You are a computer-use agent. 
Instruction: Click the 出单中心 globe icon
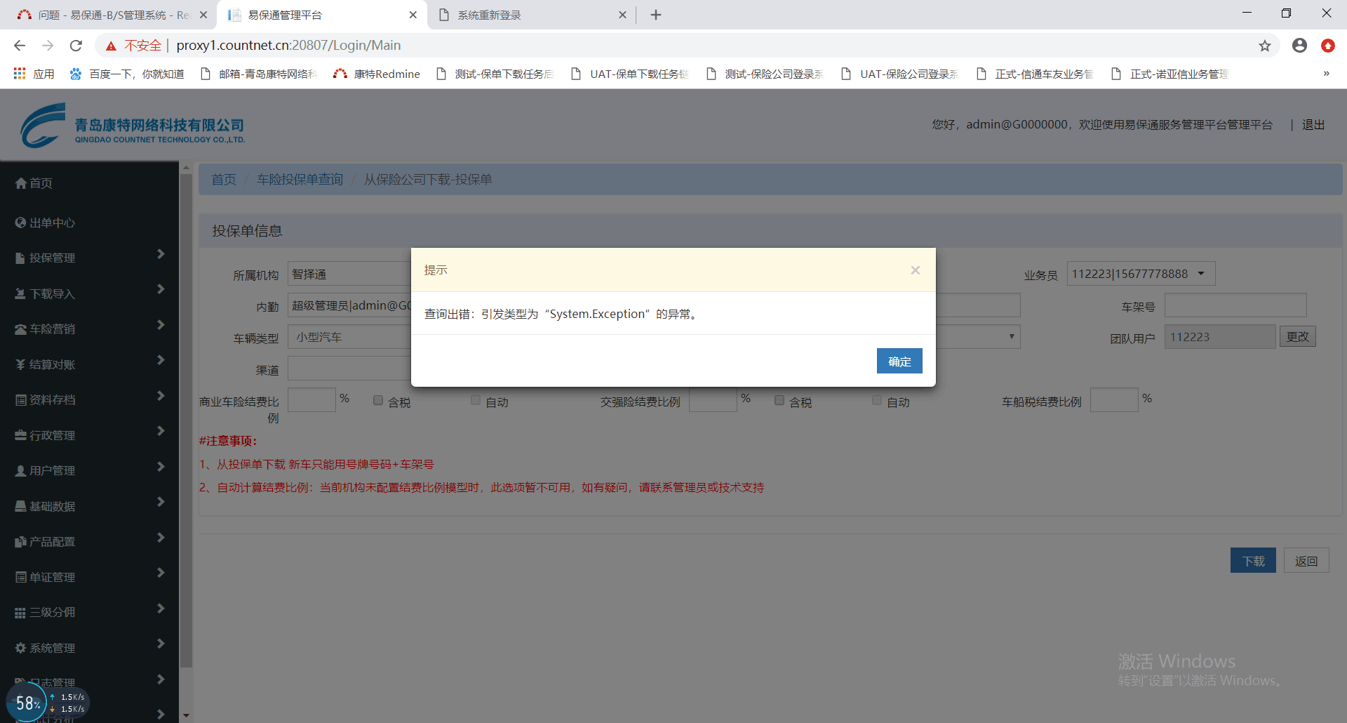(x=21, y=223)
